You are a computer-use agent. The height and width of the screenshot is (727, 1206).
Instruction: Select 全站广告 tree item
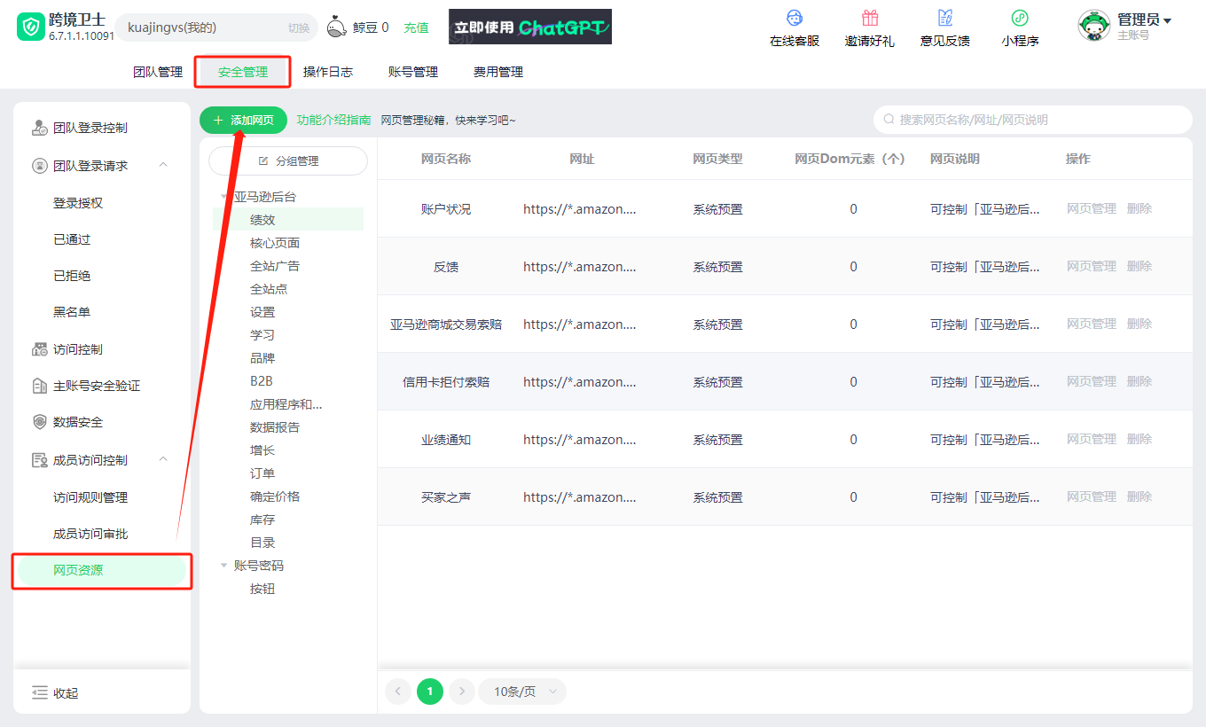[x=275, y=266]
